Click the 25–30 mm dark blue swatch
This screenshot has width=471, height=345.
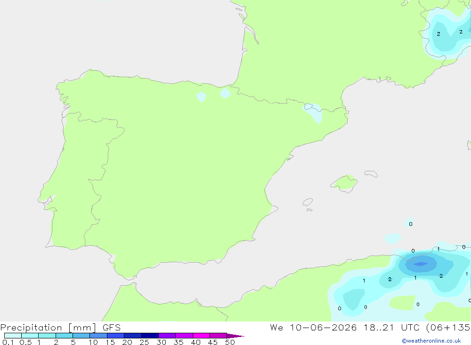(x=150, y=336)
